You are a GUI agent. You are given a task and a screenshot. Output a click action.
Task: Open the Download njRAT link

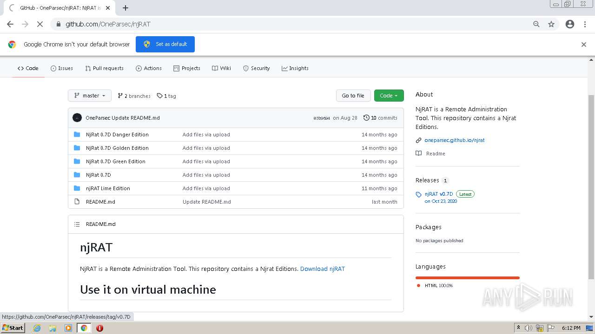323,269
